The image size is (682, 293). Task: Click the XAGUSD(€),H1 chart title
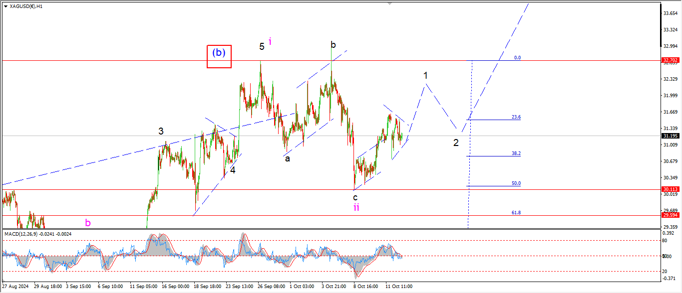[x=26, y=6]
